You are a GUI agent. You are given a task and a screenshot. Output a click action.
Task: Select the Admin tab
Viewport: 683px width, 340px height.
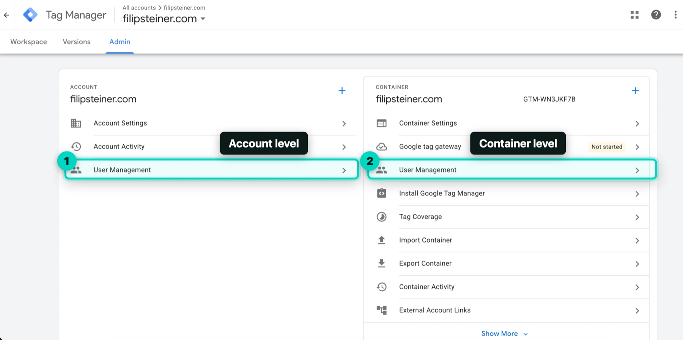(x=120, y=42)
